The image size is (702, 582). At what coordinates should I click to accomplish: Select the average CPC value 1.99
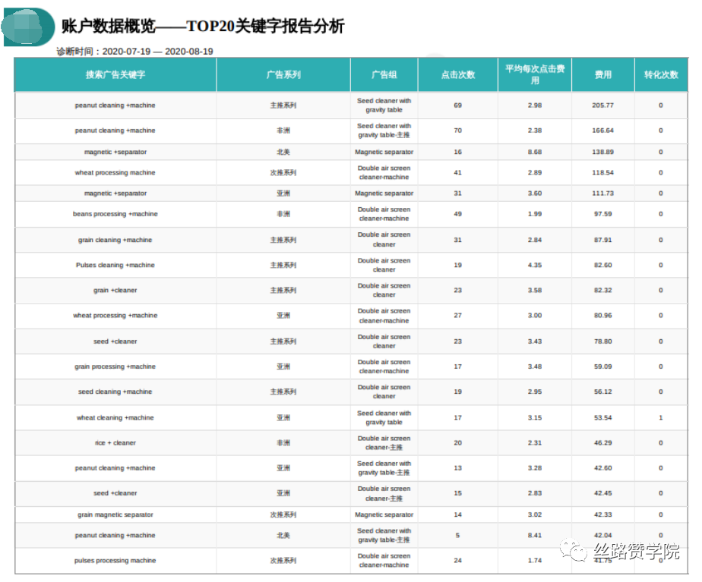(535, 214)
